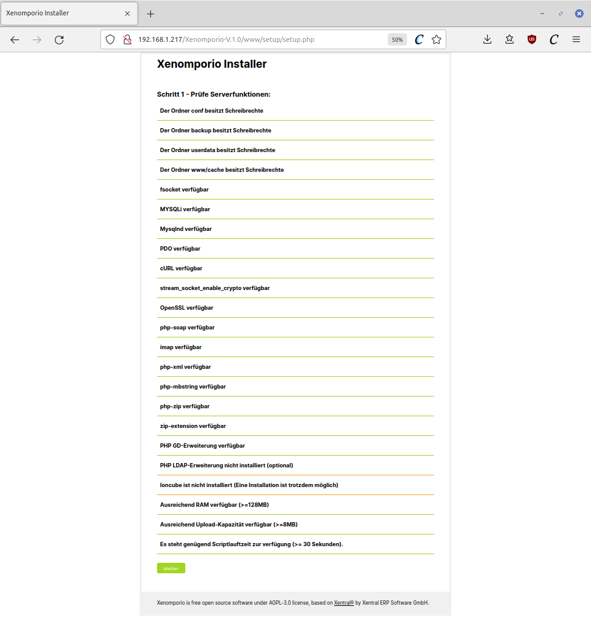Click the forward navigation arrow
This screenshot has height=617, width=591.
(x=37, y=39)
